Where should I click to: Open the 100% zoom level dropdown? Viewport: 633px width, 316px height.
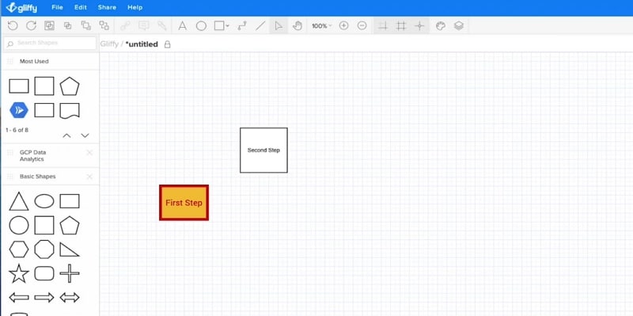click(321, 26)
